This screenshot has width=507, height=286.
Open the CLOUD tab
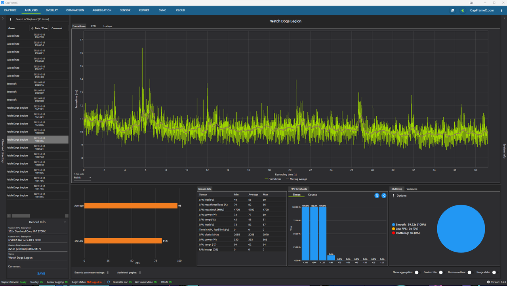tap(180, 10)
